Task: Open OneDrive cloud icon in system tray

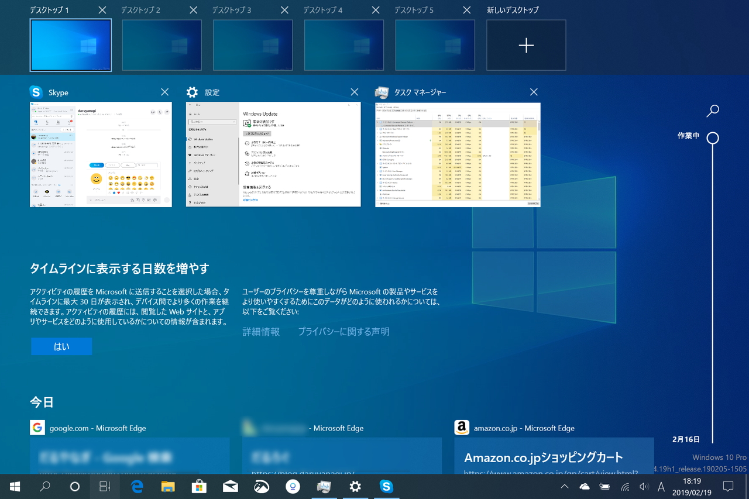Action: point(584,486)
